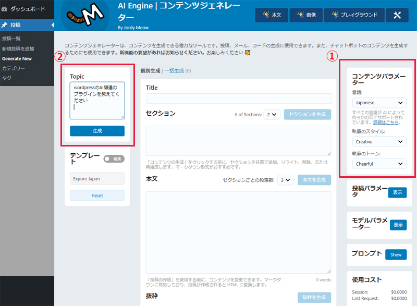
Task: Click the Last Request cost value
Action: 399,299
